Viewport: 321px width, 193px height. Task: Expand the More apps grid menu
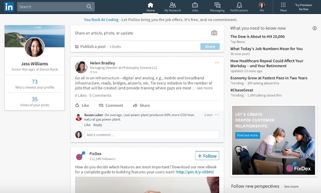coord(283,7)
